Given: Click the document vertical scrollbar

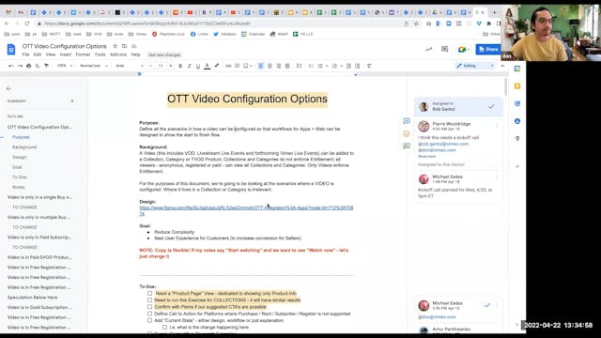Looking at the screenshot, I should 505,88.
